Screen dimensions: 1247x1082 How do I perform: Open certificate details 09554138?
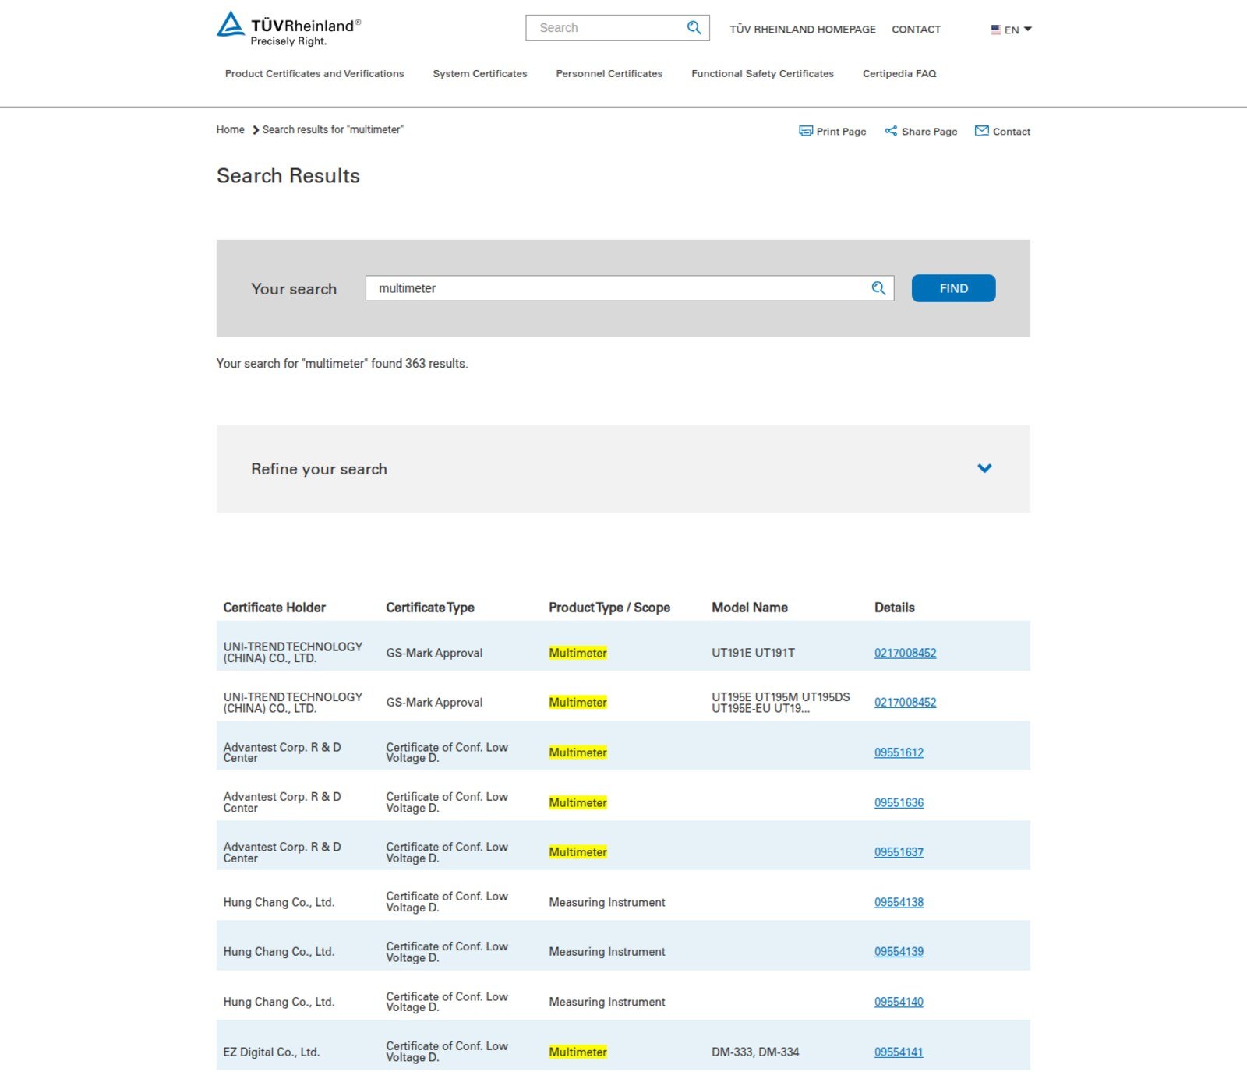coord(899,902)
